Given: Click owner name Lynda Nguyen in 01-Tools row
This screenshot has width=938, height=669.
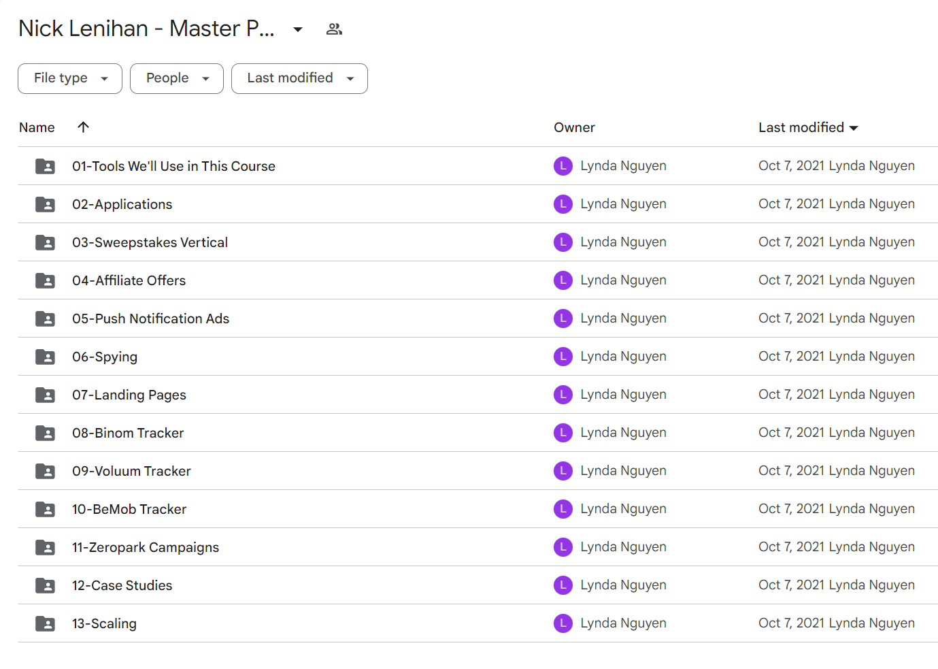Looking at the screenshot, I should (623, 166).
